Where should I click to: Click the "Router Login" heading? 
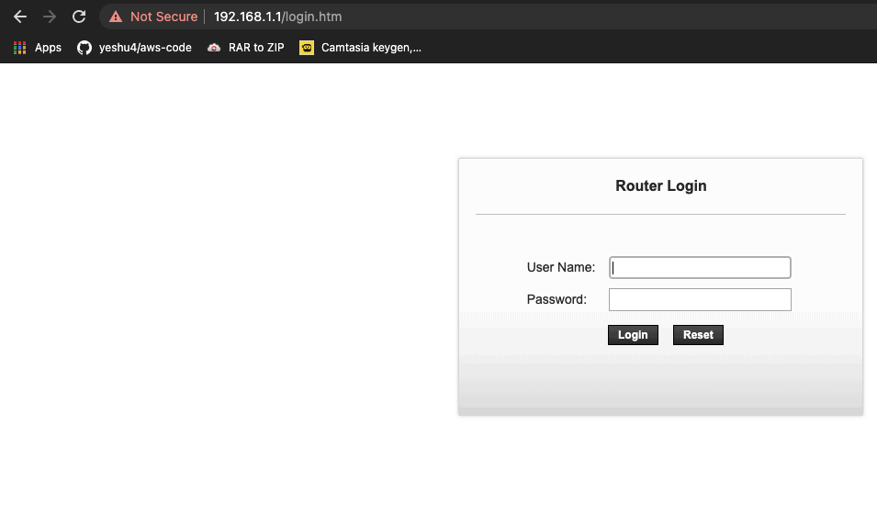point(660,186)
